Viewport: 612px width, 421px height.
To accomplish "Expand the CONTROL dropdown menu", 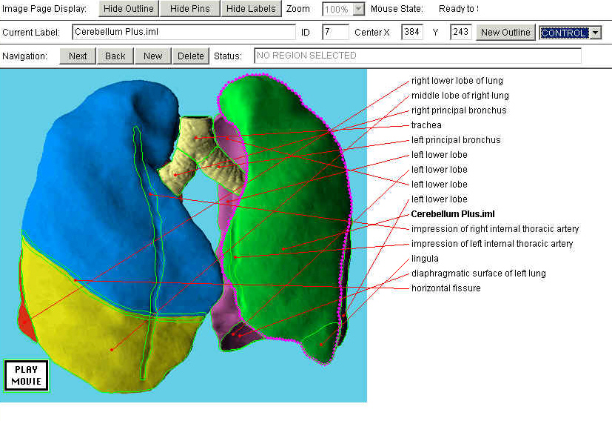I will (x=595, y=33).
